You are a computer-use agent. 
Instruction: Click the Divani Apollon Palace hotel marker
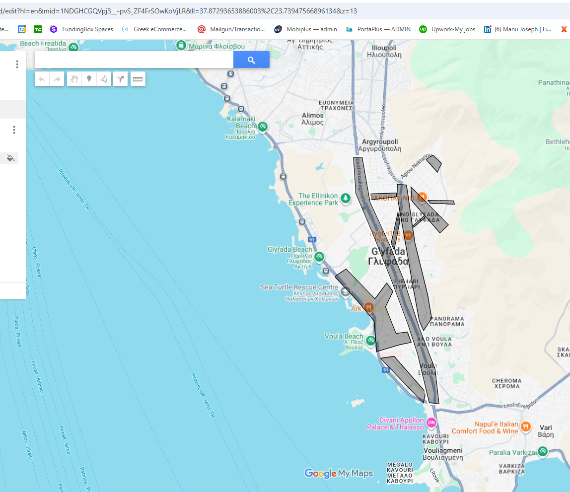tap(431, 423)
